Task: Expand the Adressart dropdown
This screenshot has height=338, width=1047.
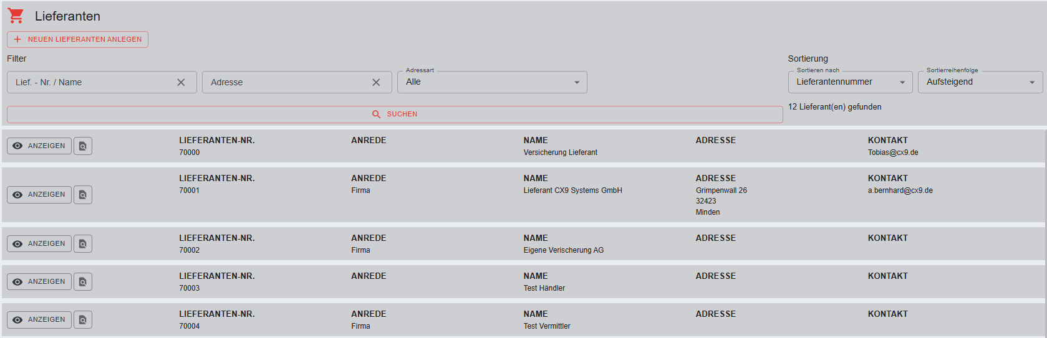Action: pyautogui.click(x=492, y=82)
